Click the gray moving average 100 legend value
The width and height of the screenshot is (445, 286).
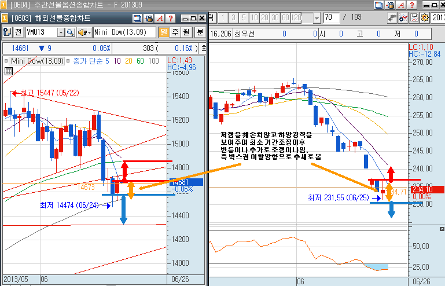click(x=153, y=61)
